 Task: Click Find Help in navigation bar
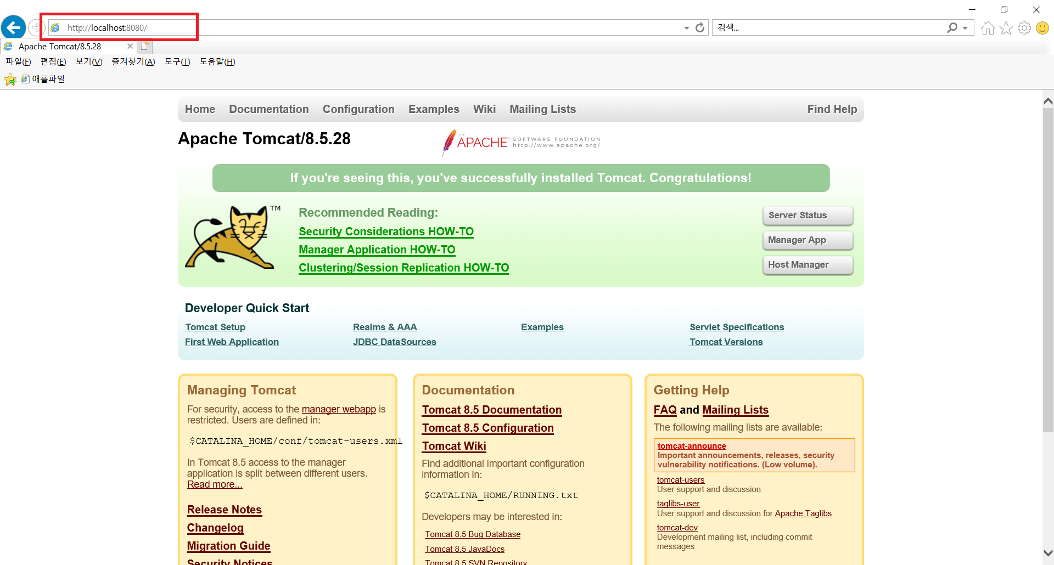point(832,109)
